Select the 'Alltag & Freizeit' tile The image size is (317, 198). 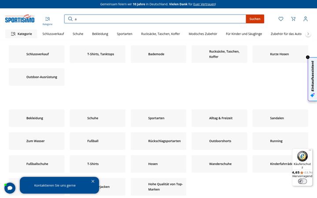(219, 118)
